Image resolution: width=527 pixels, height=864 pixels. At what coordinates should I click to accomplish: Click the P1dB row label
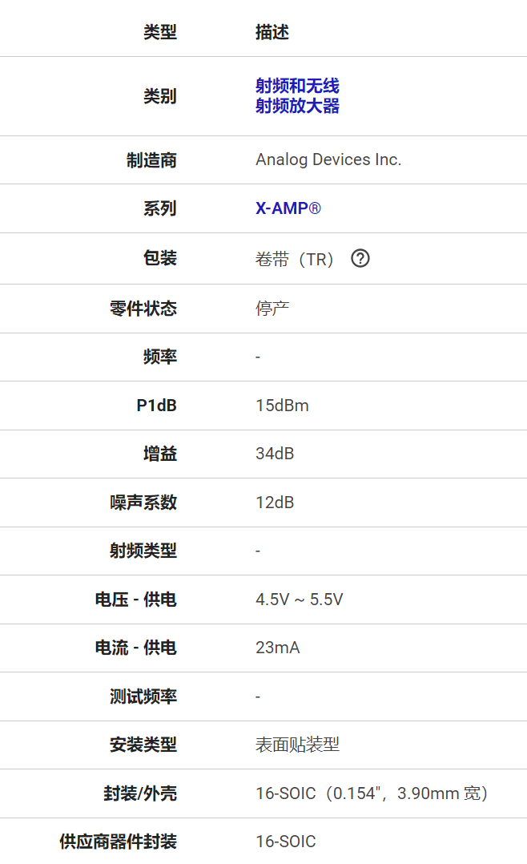(x=156, y=406)
